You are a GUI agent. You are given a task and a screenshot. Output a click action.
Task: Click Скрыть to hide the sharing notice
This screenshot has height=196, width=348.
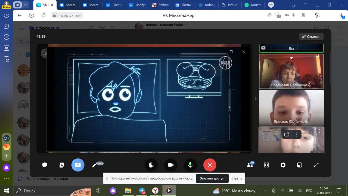click(237, 179)
